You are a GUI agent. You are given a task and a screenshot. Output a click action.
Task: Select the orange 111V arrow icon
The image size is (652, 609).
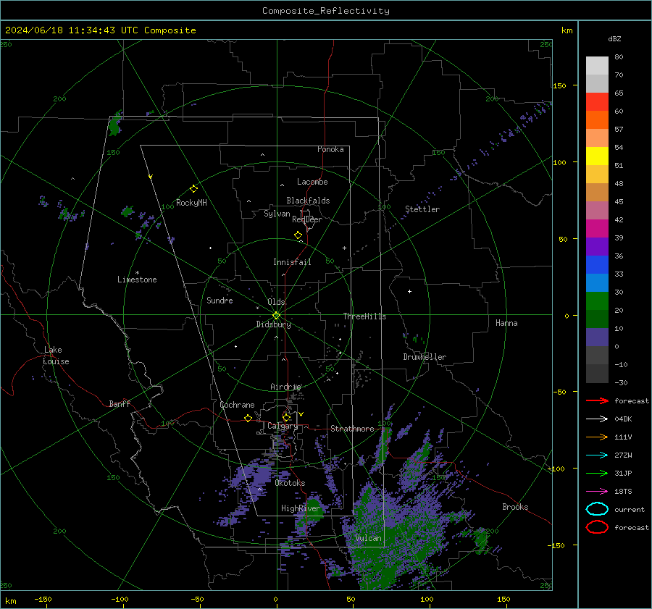pyautogui.click(x=597, y=437)
